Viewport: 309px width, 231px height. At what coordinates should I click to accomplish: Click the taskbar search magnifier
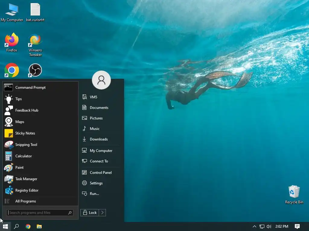click(16, 226)
